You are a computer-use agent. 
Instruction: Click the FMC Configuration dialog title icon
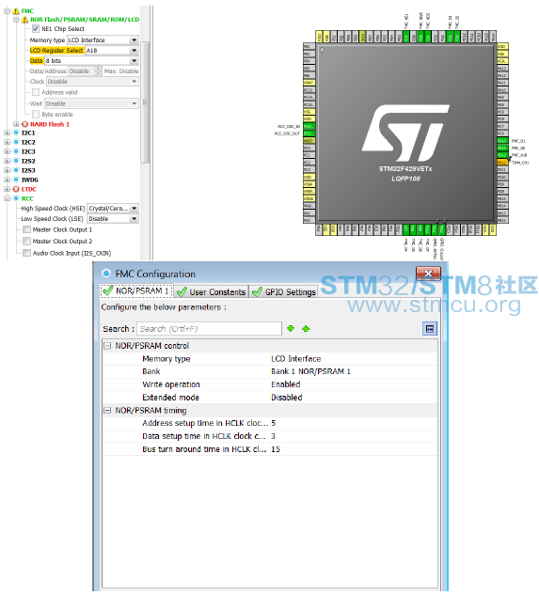pyautogui.click(x=106, y=274)
